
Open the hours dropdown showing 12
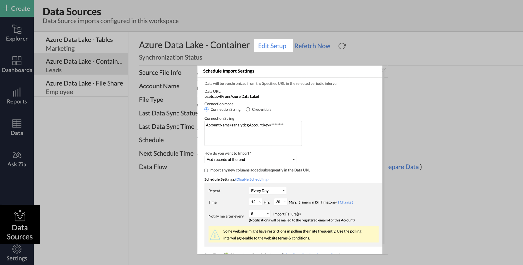click(x=256, y=202)
